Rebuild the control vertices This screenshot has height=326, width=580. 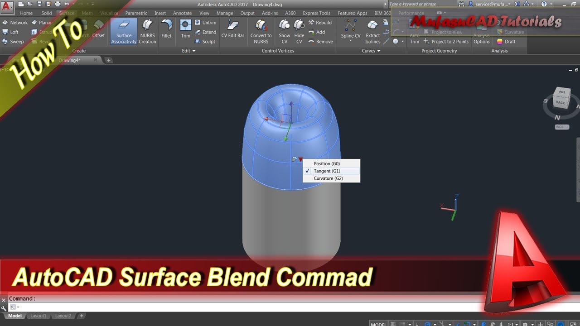click(320, 23)
